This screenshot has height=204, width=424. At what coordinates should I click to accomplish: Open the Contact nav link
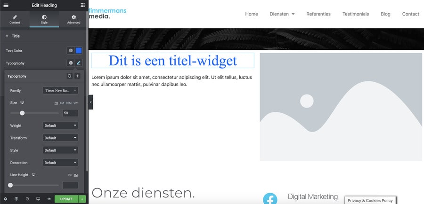click(410, 14)
